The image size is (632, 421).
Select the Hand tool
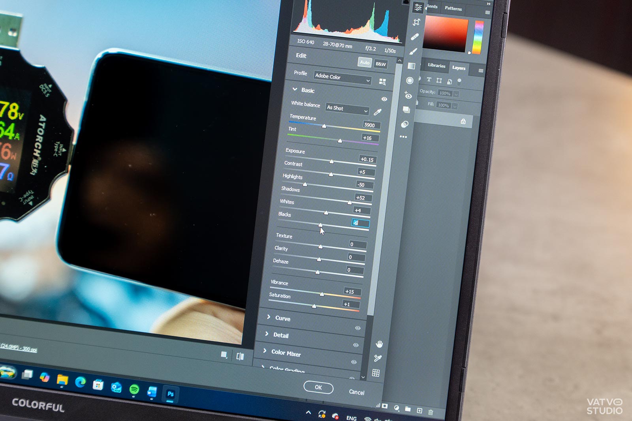click(379, 344)
